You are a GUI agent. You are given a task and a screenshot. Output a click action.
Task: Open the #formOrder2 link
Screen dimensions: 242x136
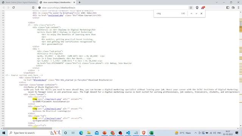click(40, 80)
